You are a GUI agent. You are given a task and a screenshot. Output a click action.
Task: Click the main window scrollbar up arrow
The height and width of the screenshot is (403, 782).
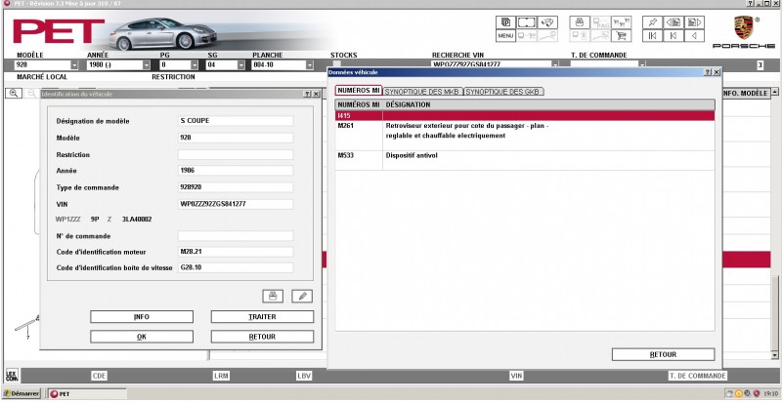(774, 92)
